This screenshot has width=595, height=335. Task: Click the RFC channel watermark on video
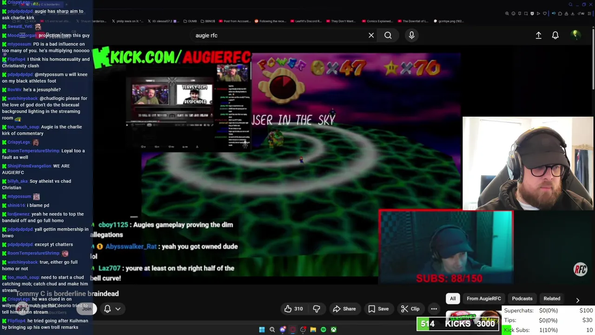point(580,269)
